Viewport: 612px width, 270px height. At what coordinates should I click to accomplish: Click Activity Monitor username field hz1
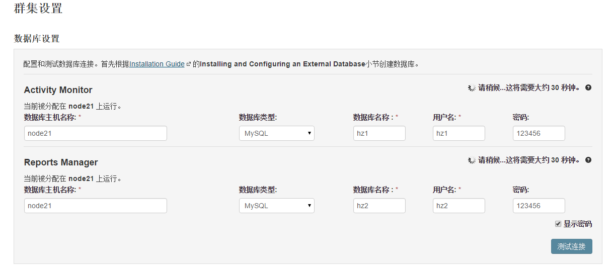click(x=459, y=133)
